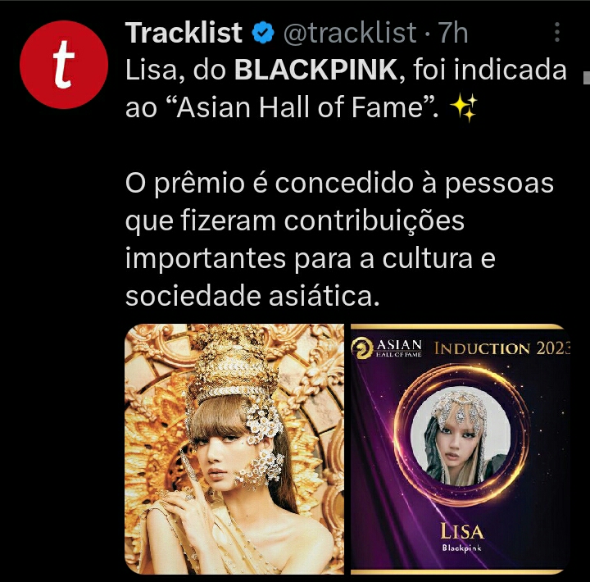Screen dimensions: 590x582
Task: Open the 7h timestamp link
Action: tap(453, 33)
